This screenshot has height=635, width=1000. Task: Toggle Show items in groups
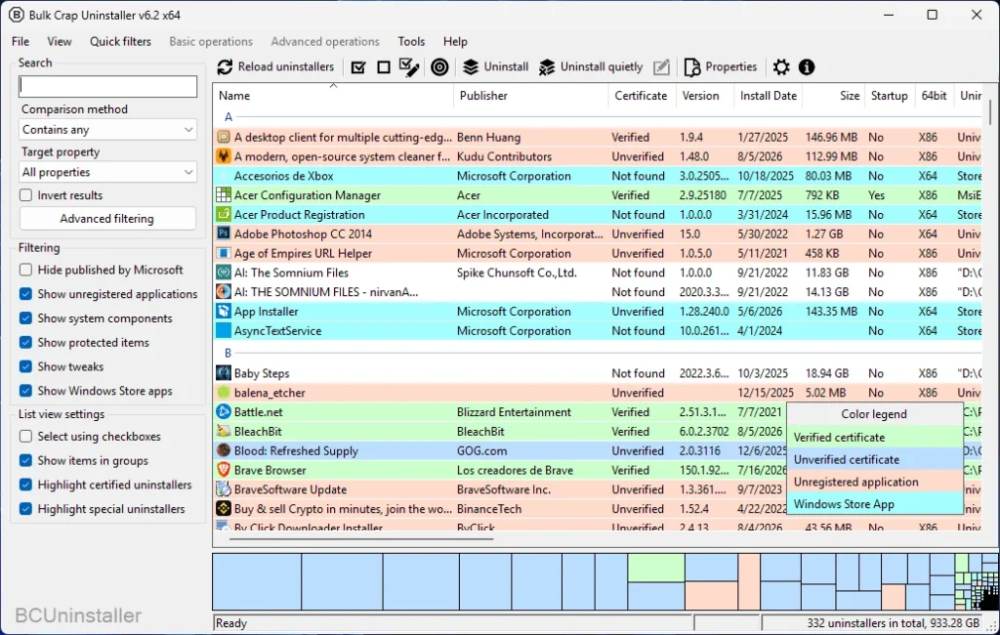25,461
